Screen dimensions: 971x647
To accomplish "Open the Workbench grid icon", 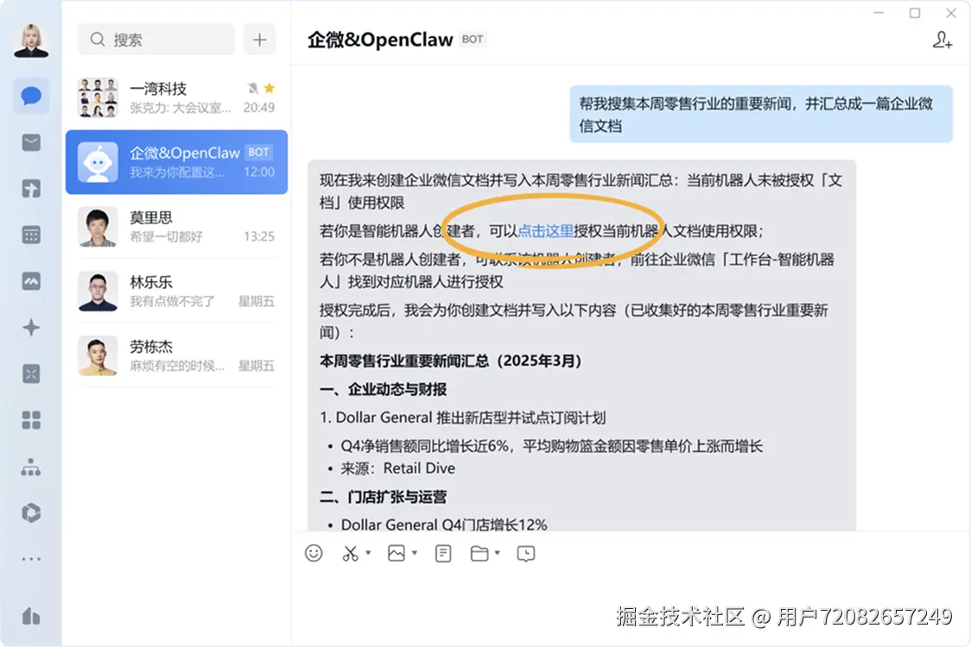I will pos(31,420).
